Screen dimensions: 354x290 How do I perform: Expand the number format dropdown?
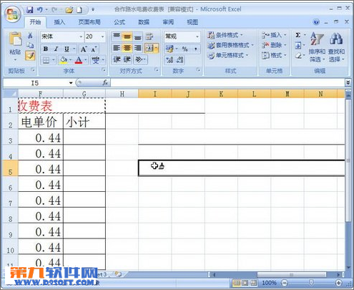[197, 37]
